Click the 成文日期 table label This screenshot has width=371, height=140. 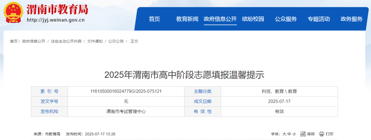click(x=203, y=101)
